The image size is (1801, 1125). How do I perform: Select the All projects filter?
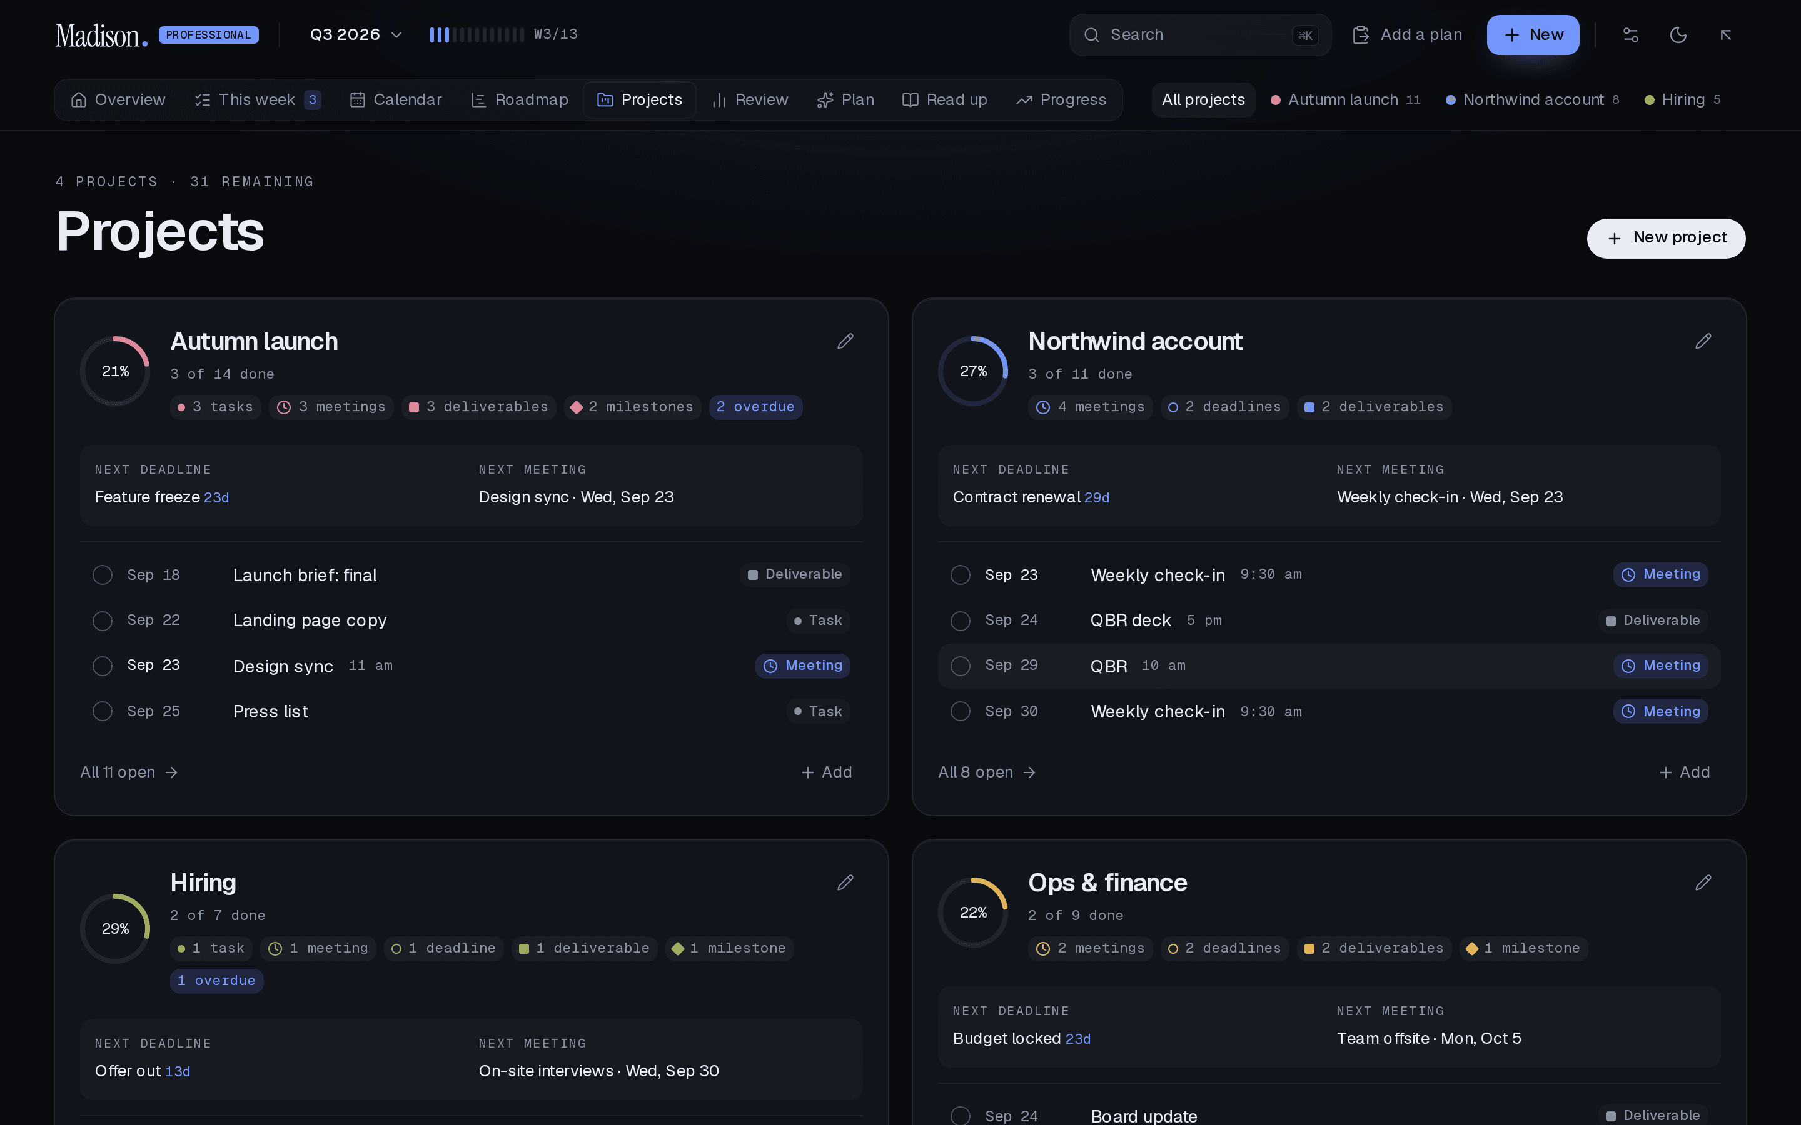pos(1203,100)
